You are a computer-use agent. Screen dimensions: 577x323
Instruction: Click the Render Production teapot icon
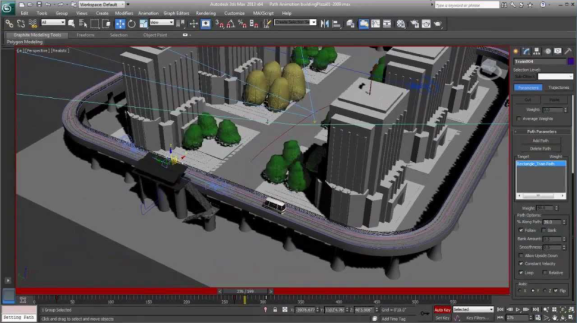point(438,24)
